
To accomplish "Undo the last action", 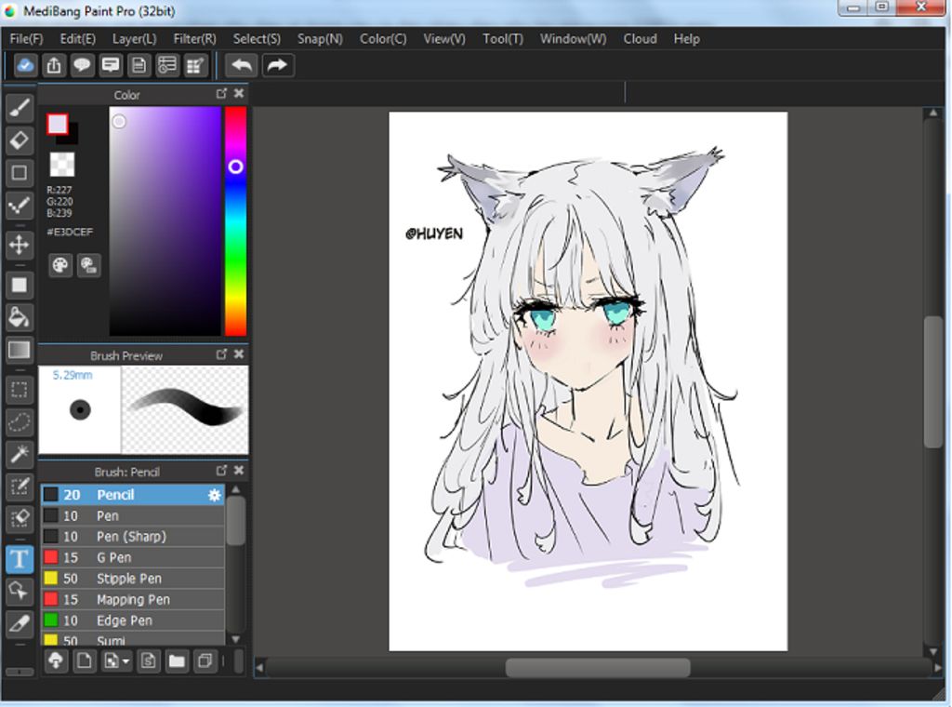I will [x=241, y=66].
